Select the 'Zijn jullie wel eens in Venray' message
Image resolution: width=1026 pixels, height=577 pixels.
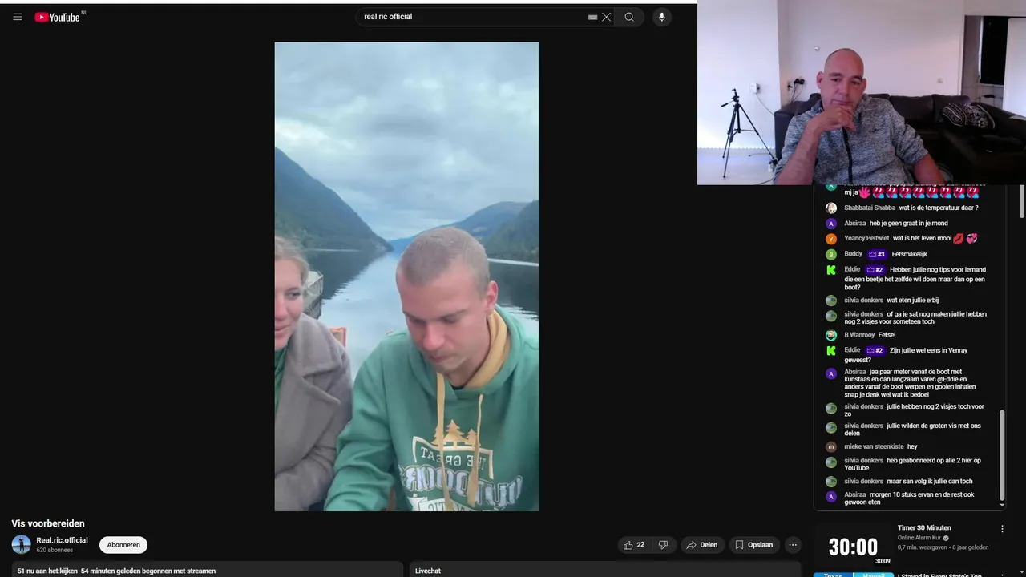point(906,355)
